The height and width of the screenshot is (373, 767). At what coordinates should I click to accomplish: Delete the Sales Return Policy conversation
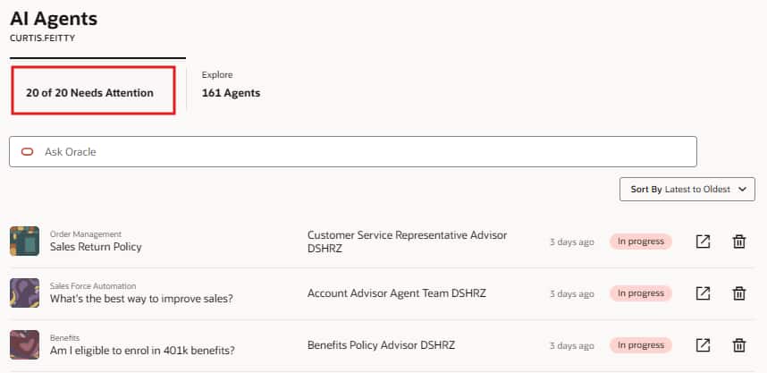pos(739,242)
